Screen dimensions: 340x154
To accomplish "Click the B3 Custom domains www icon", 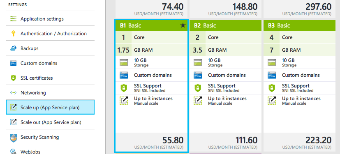I will coord(272,75).
